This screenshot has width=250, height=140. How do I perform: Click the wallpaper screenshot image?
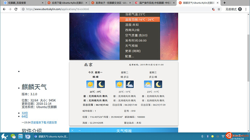pos(124,36)
